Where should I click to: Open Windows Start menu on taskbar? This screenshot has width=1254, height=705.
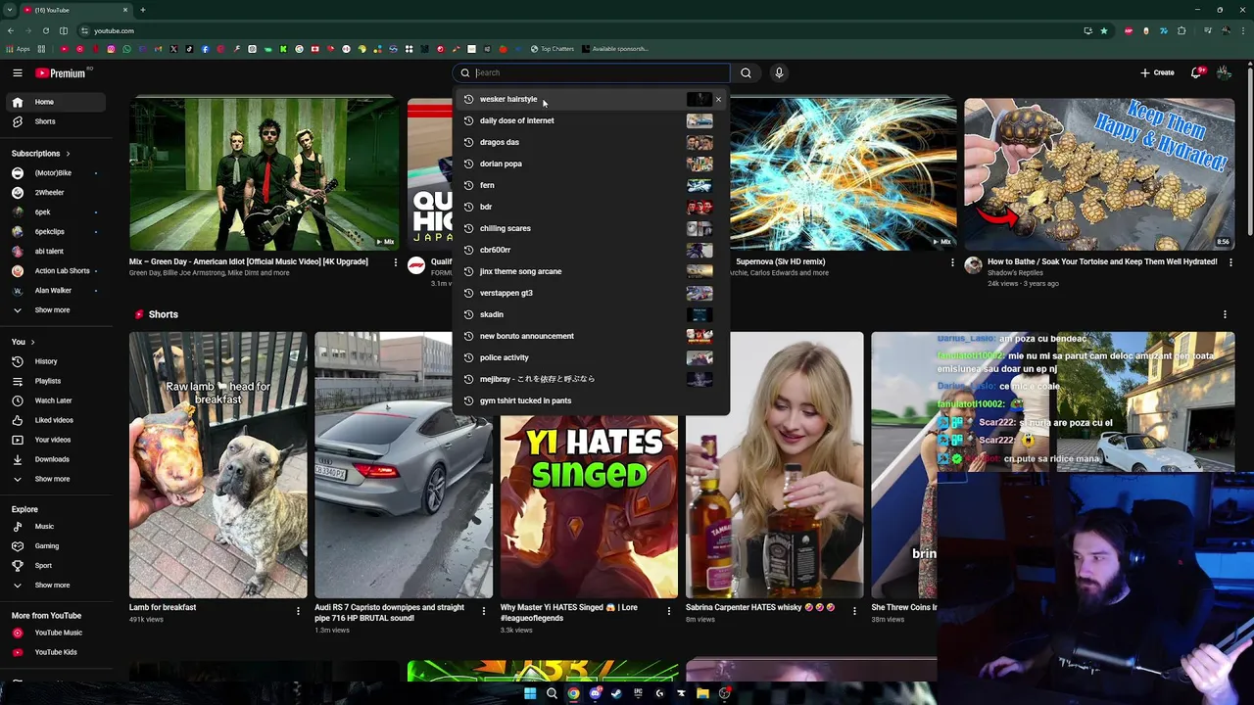[530, 693]
